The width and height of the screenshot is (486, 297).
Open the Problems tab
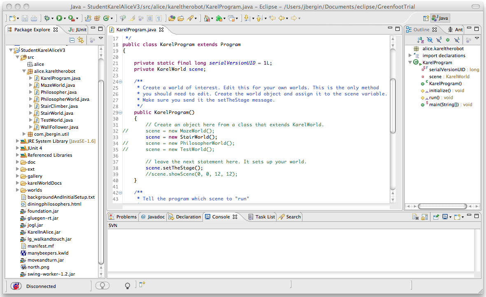coord(123,217)
